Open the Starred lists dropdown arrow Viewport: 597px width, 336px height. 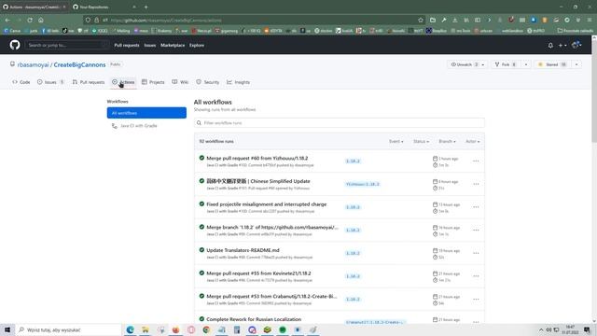(x=576, y=64)
